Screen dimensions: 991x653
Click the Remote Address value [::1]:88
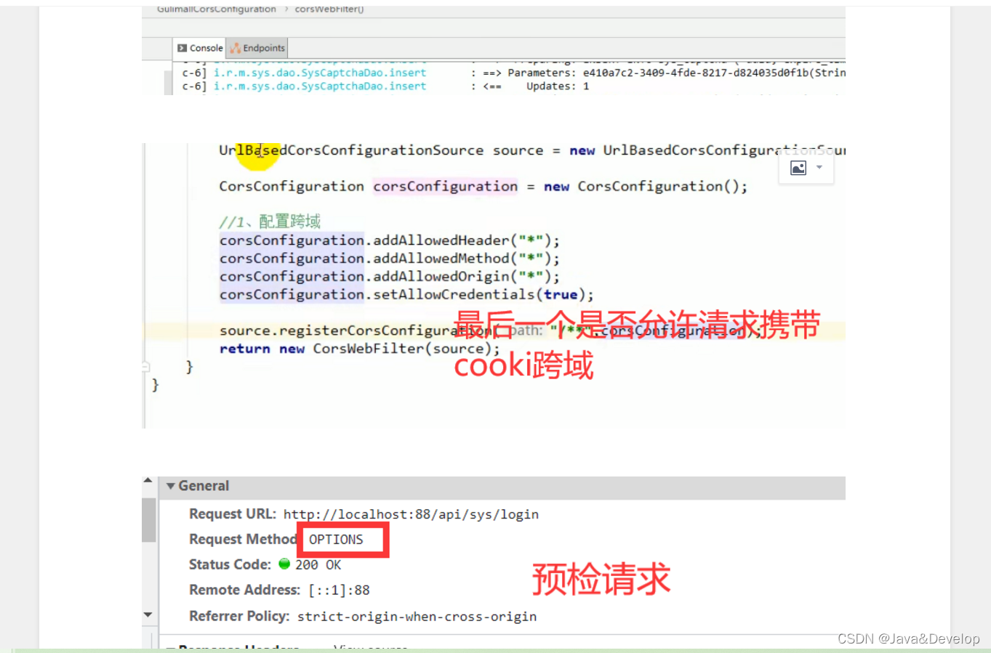tap(339, 591)
